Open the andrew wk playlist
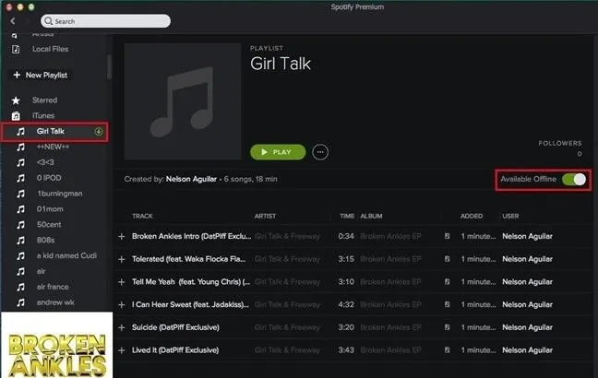The height and width of the screenshot is (378, 598). (55, 302)
